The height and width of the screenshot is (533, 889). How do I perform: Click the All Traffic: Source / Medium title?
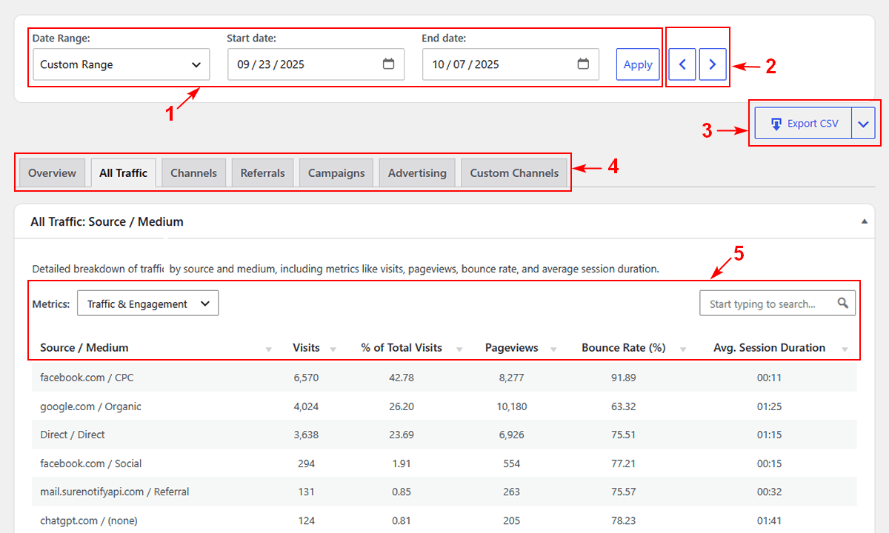tap(107, 221)
